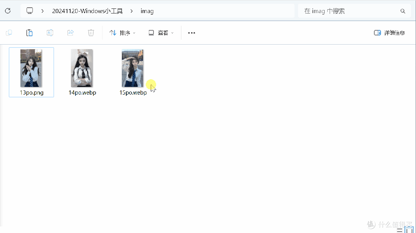Click the 14po.webp file name
This screenshot has height=233, width=416.
82,93
